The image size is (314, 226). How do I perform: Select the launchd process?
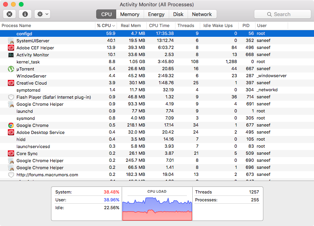coord(157,111)
